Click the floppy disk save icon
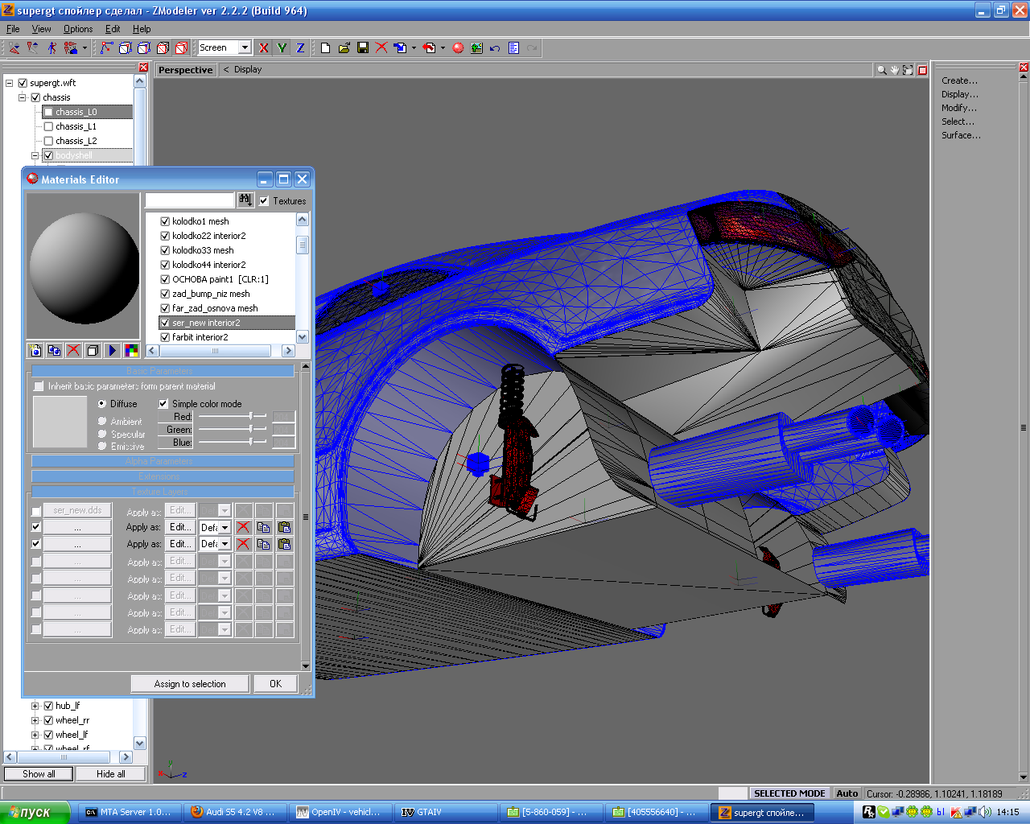Viewport: 1030px width, 824px height. coord(363,48)
